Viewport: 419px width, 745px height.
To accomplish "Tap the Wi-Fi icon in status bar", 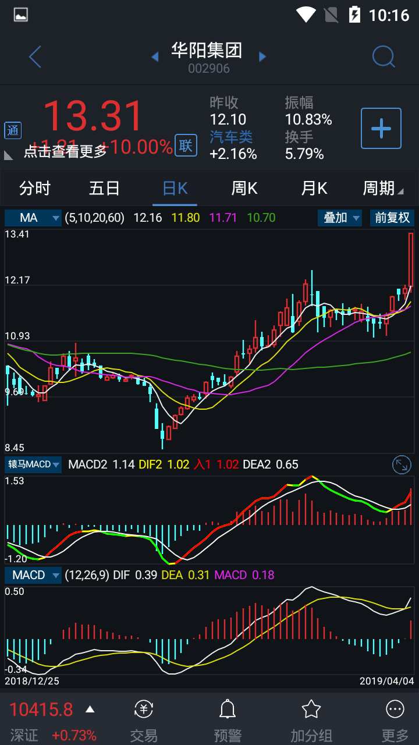I will [x=306, y=15].
